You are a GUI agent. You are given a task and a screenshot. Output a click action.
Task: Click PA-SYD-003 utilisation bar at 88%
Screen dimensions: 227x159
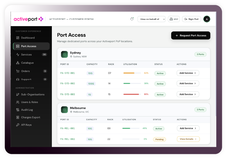coord(132,94)
